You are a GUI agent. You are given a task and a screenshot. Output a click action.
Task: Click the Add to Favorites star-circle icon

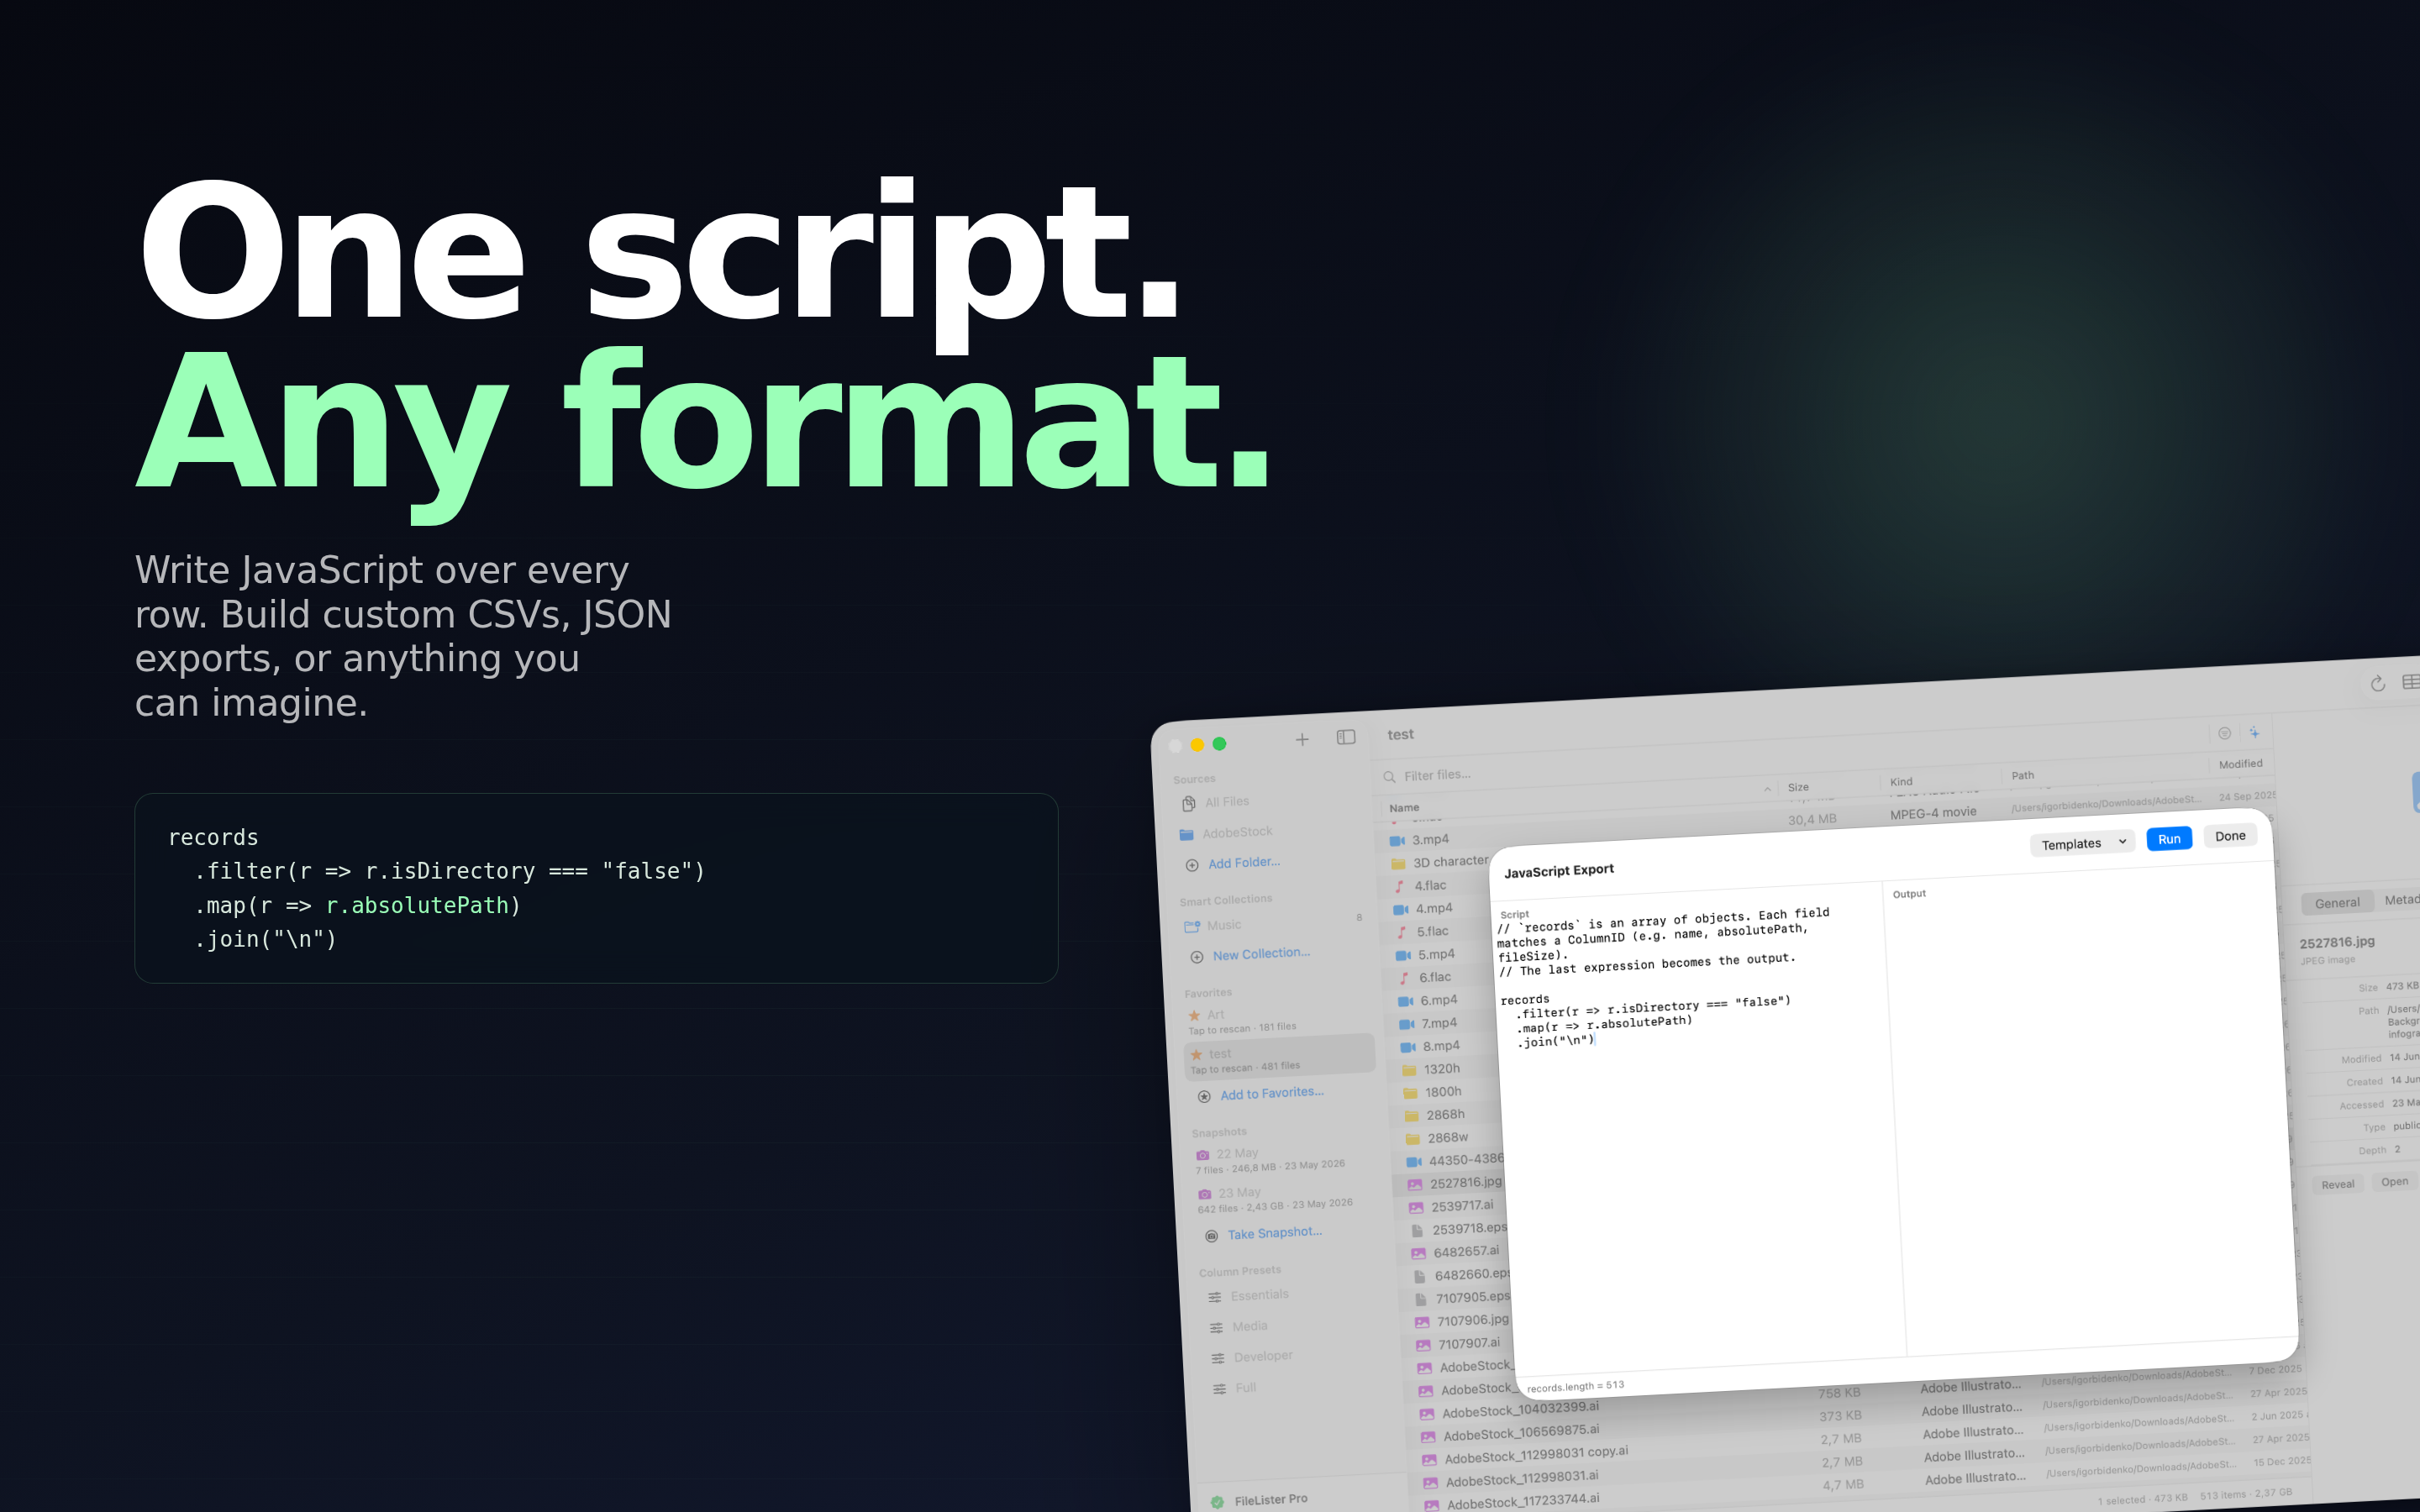[x=1205, y=1097]
